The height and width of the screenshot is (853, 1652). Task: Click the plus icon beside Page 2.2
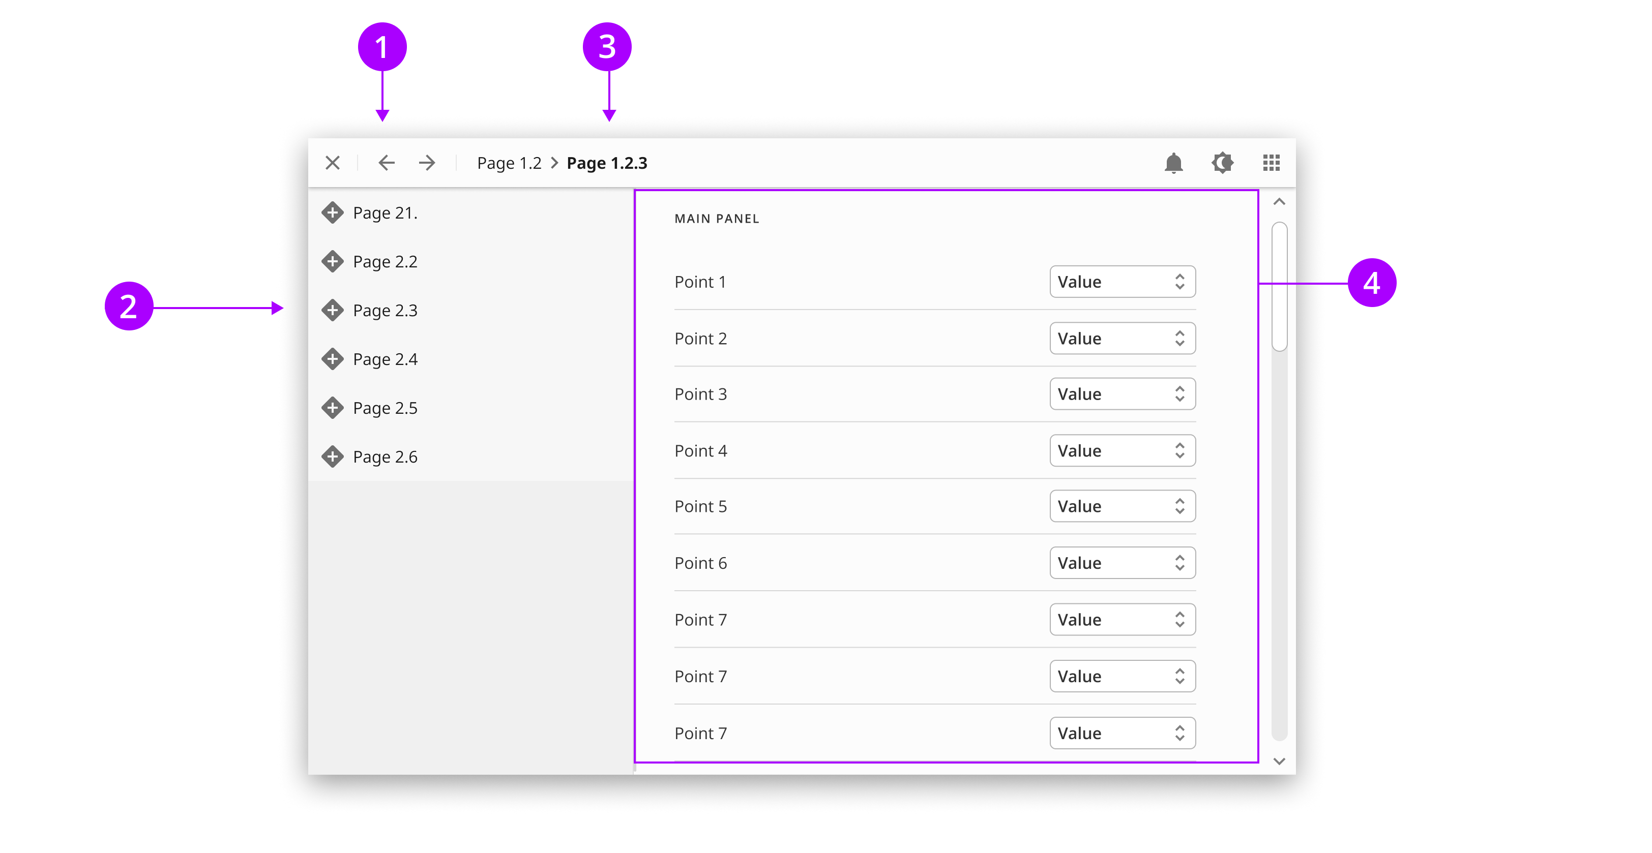point(332,261)
